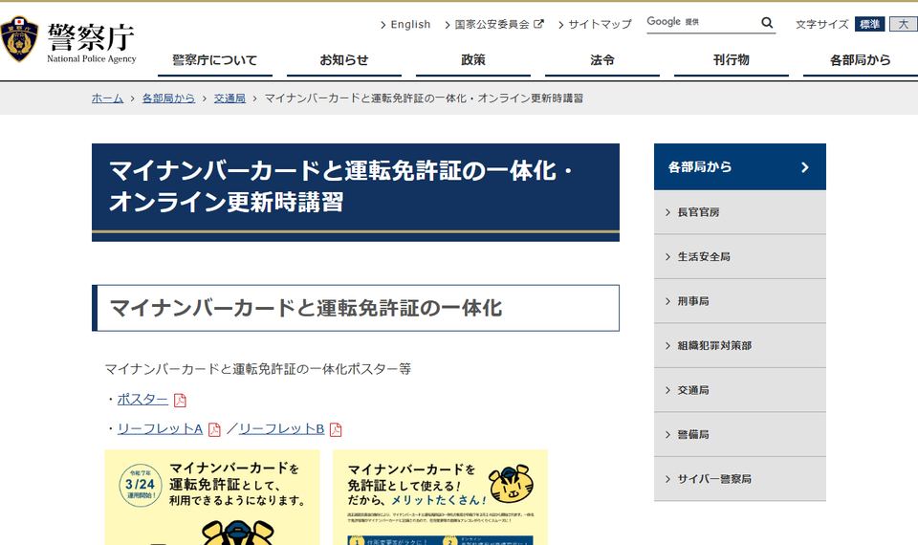Open the ポスター PDF link
The height and width of the screenshot is (545, 918).
(x=142, y=400)
